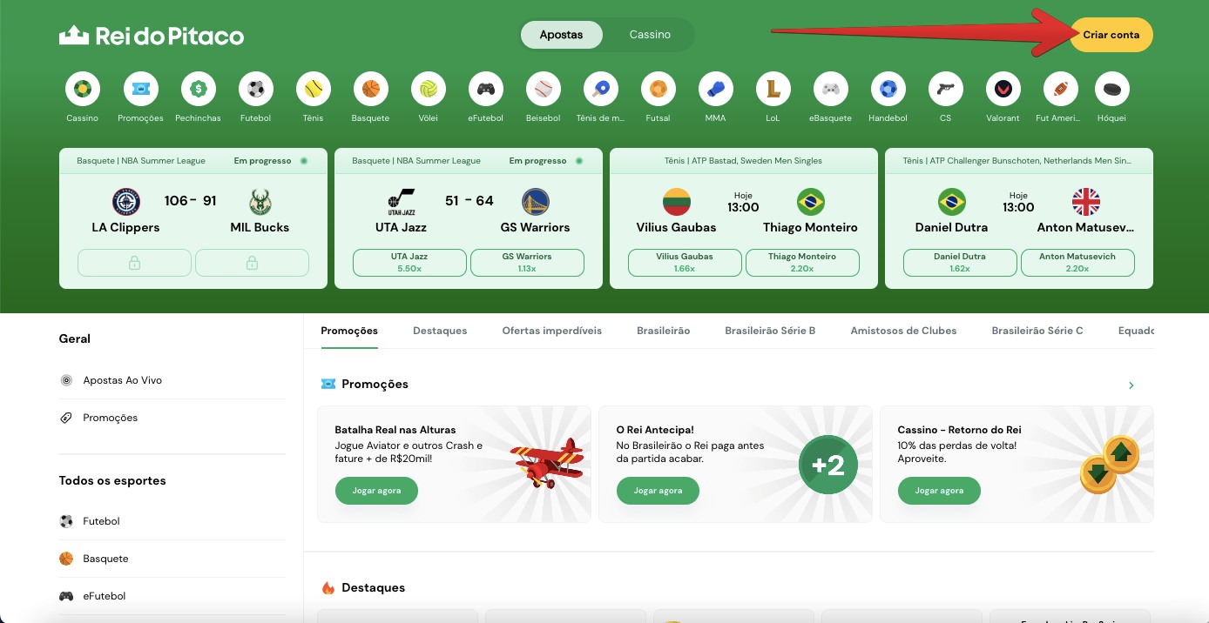The width and height of the screenshot is (1209, 623).
Task: Click the +2 badge on O Rei Antecipa
Action: (x=828, y=465)
